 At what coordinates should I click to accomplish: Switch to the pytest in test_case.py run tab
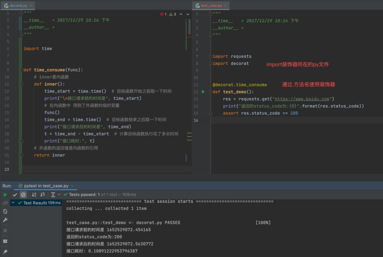click(46, 186)
